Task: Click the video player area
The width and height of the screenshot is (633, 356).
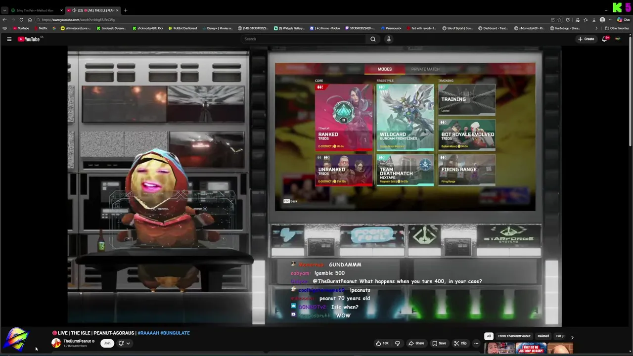Action: (x=315, y=186)
